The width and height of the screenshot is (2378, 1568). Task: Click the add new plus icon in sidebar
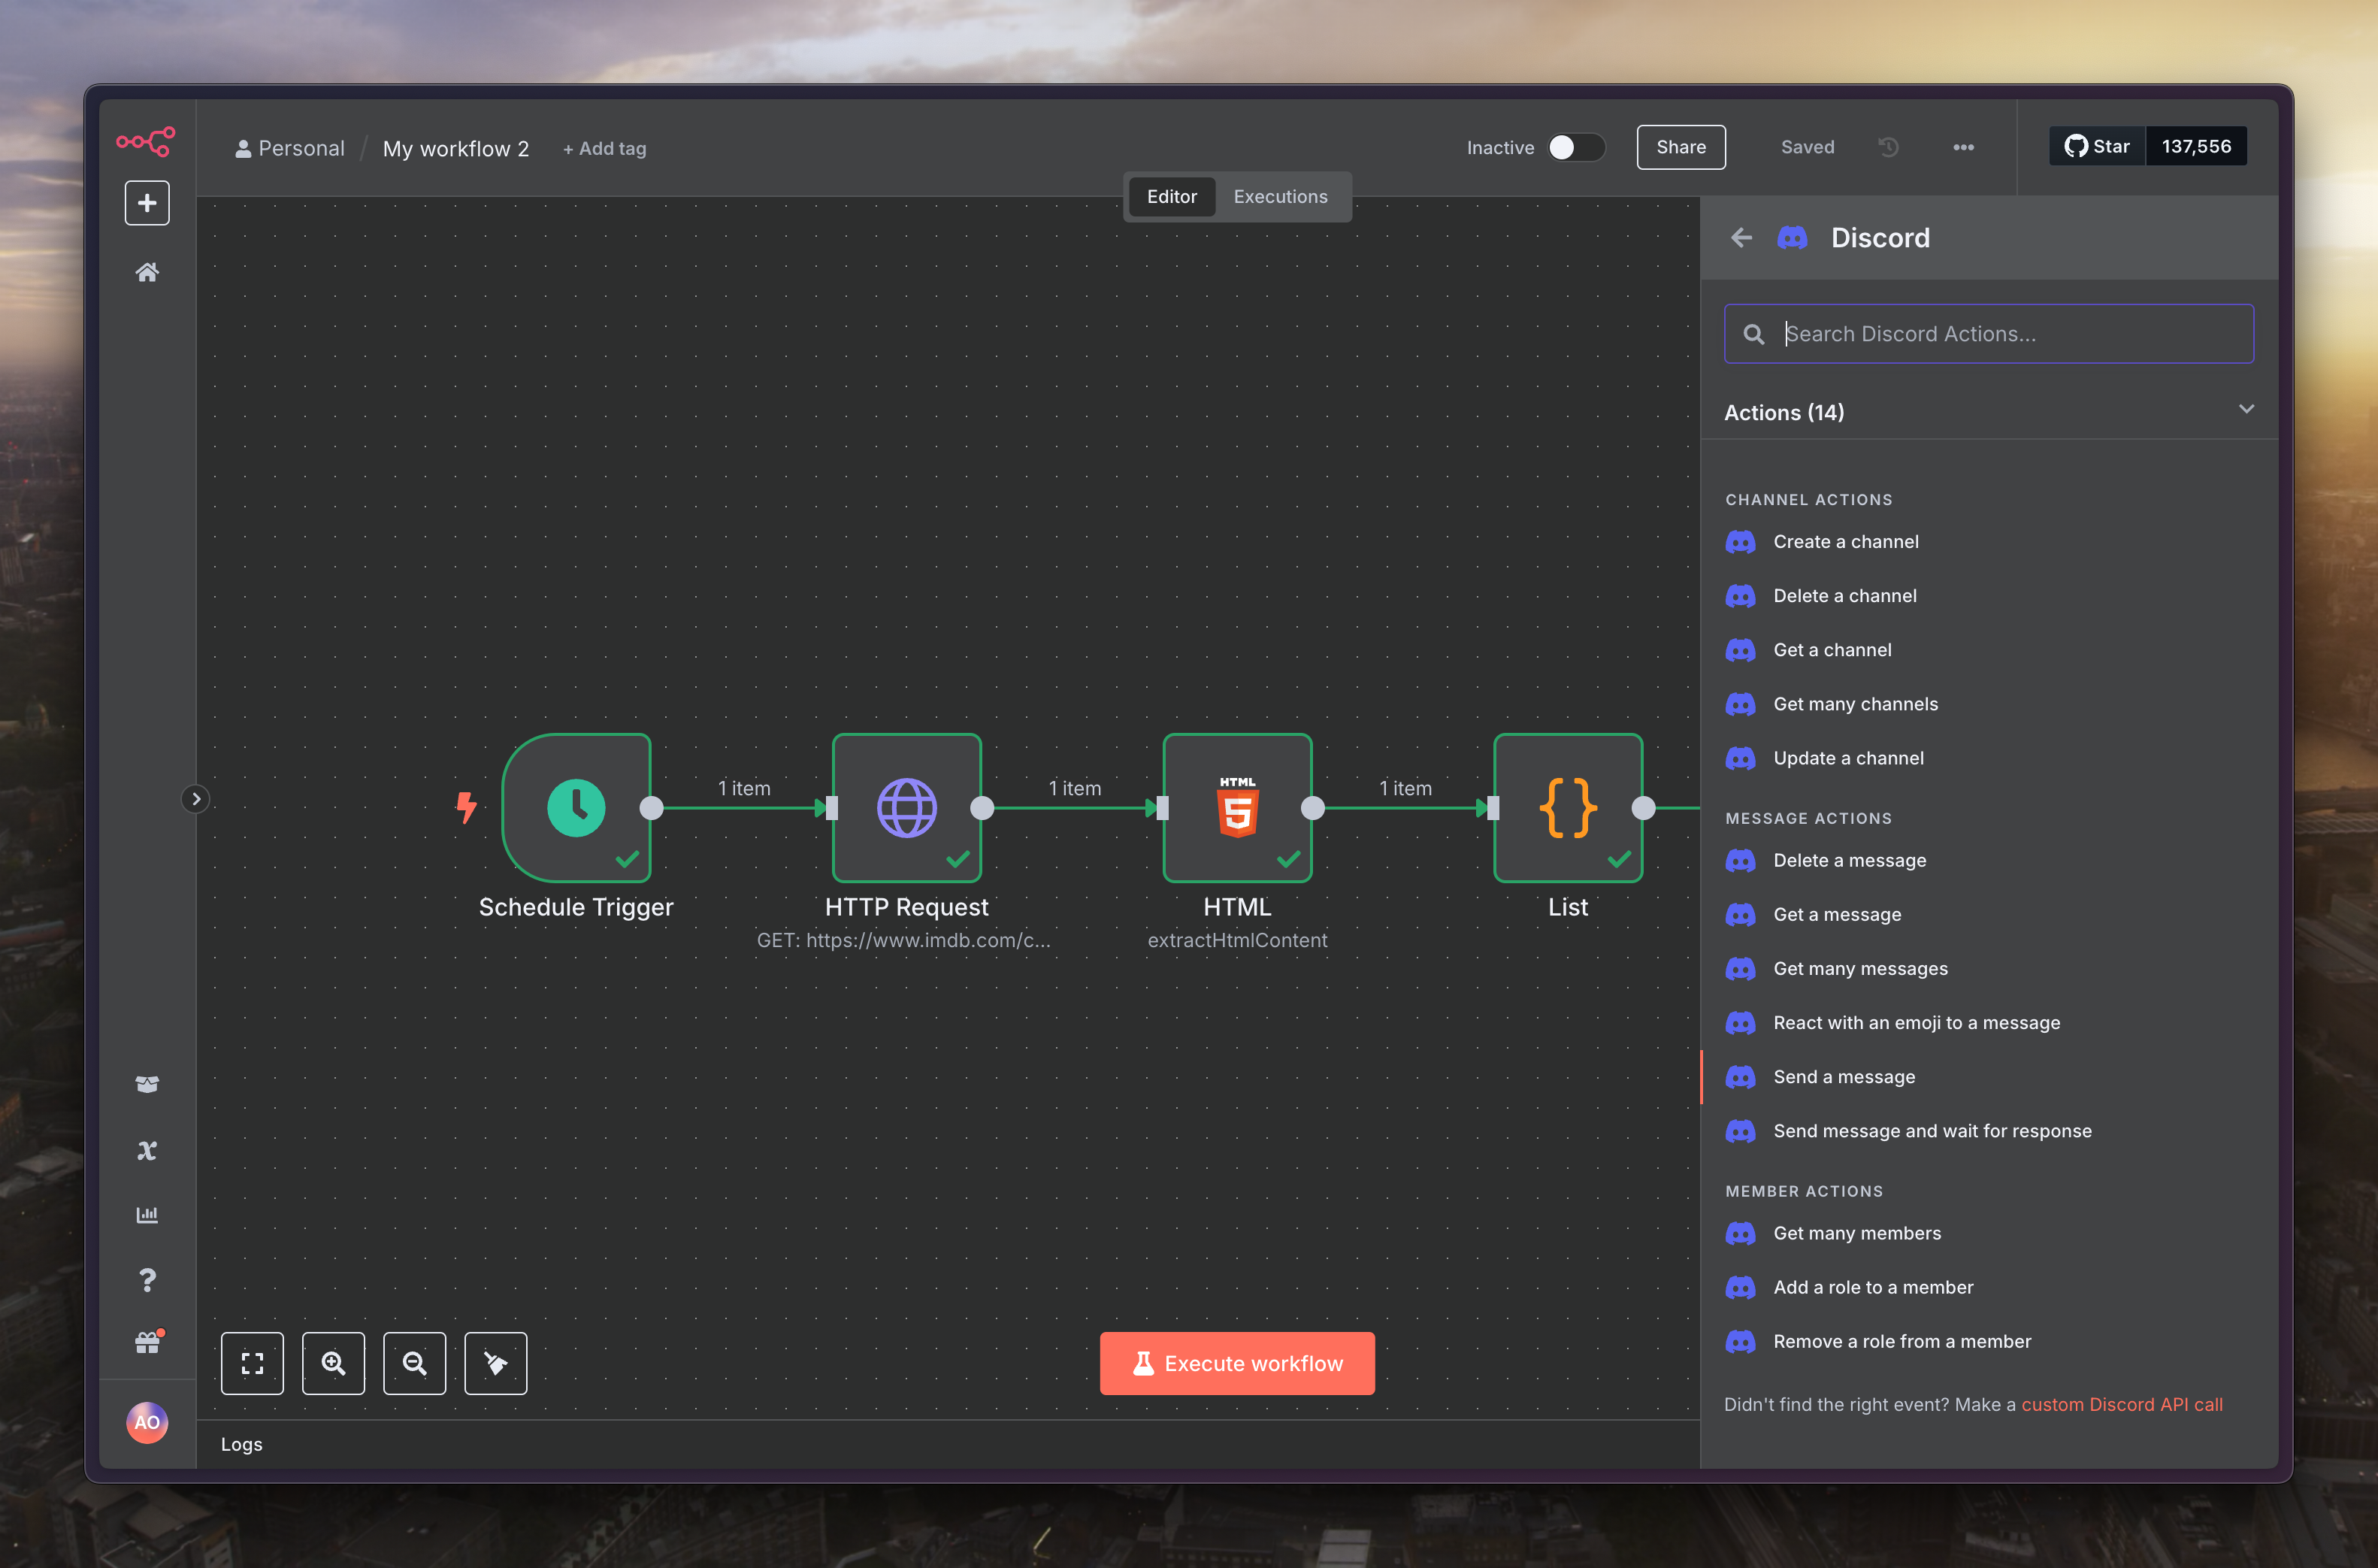(147, 203)
